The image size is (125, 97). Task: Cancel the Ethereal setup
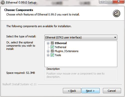tap(112, 91)
